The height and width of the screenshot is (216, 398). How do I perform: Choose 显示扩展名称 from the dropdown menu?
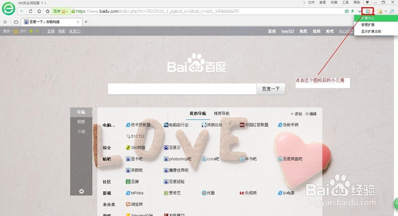[x=376, y=31]
